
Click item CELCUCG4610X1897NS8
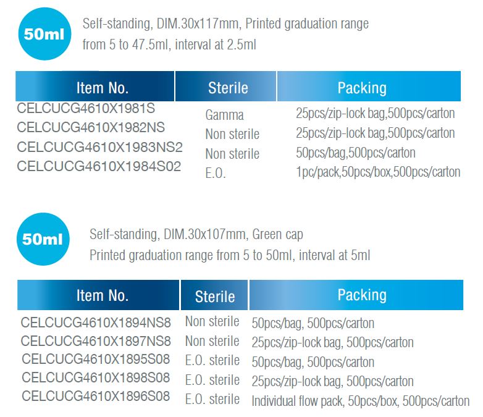pyautogui.click(x=96, y=341)
